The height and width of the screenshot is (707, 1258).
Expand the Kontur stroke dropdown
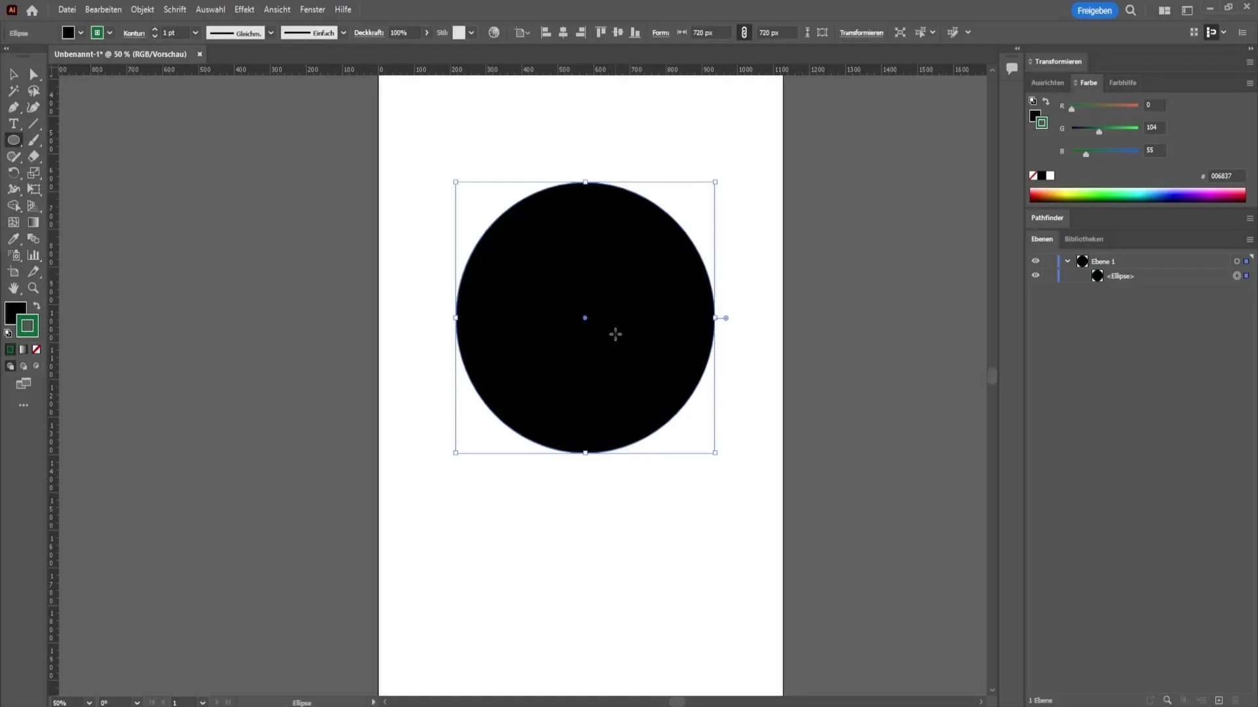pos(195,32)
